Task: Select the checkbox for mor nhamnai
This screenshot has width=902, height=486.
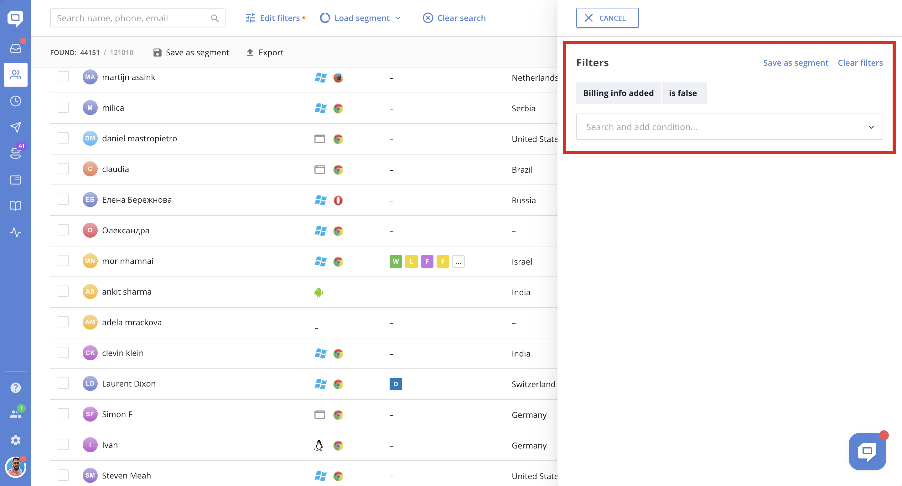Action: [x=63, y=261]
